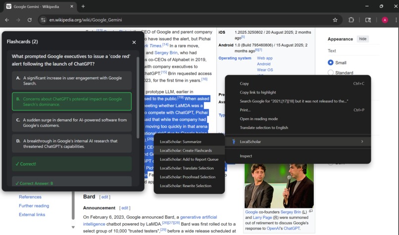Open the Brin and Page photo thumbnail
The height and width of the screenshot is (235, 399).
(279, 186)
